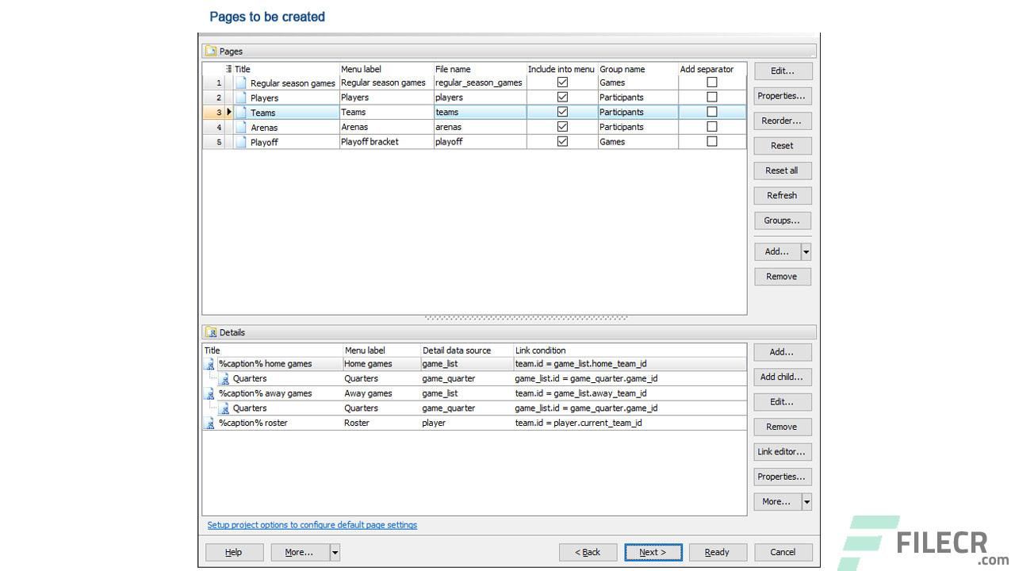
Task: Click the Link editor button
Action: pyautogui.click(x=782, y=451)
